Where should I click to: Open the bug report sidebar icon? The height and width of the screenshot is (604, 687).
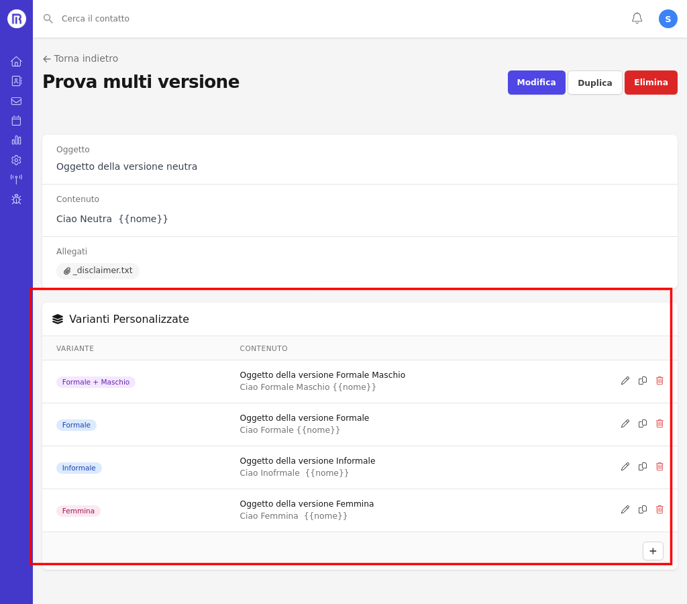(16, 199)
